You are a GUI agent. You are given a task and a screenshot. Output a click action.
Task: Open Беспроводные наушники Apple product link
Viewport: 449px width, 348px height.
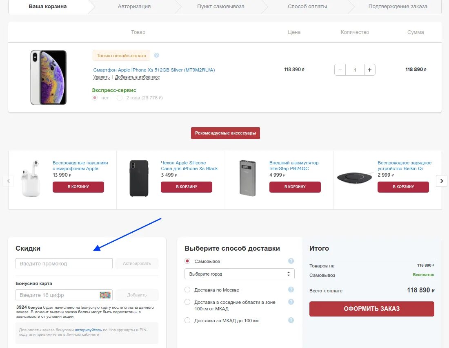click(x=80, y=166)
